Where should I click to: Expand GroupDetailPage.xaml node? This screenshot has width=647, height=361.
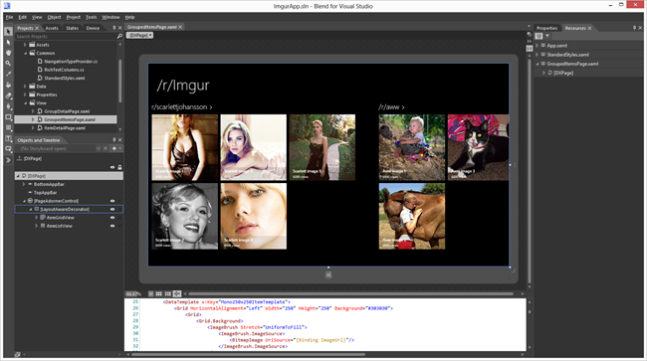click(x=33, y=111)
